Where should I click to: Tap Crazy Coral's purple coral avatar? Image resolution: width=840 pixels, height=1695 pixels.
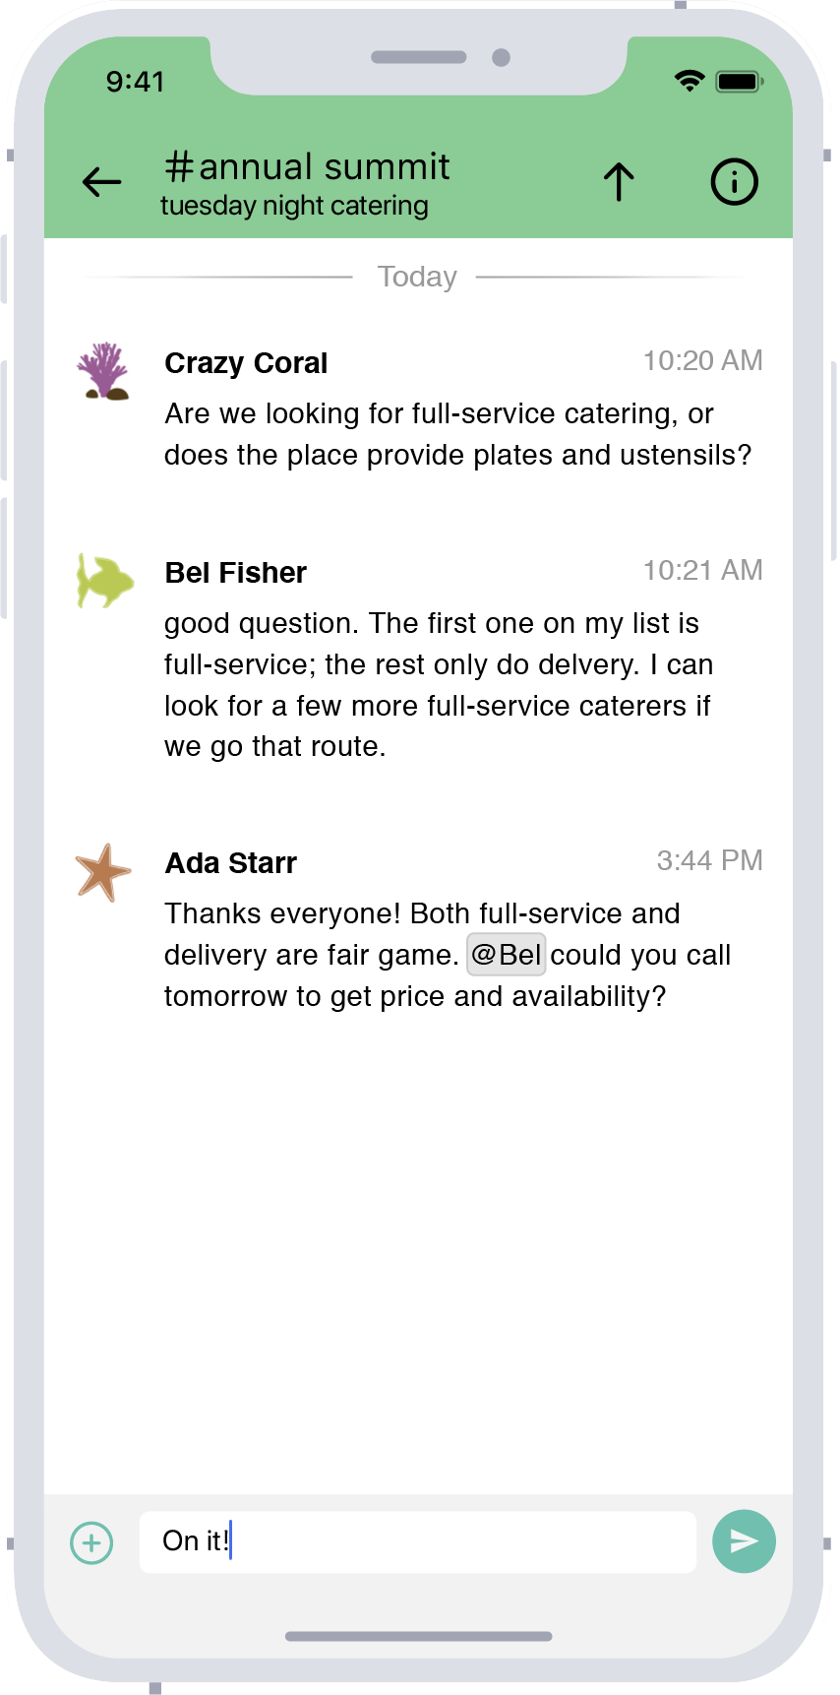point(103,371)
